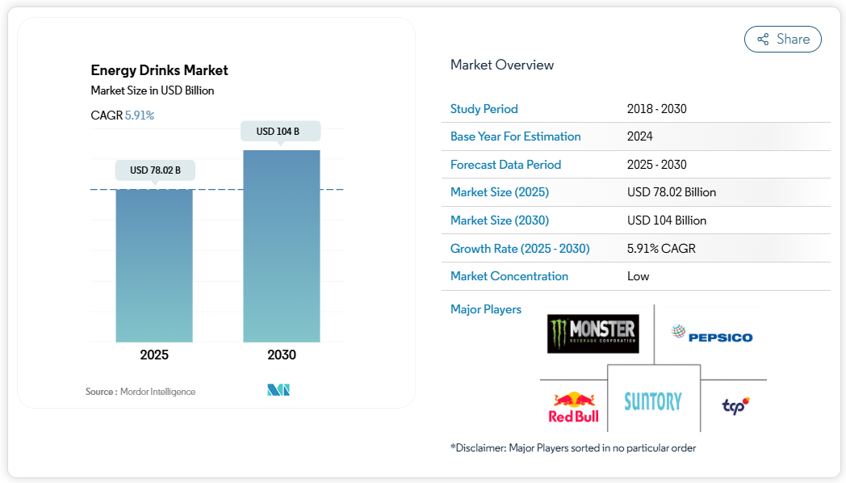This screenshot has height=483, width=846.
Task: Click the share icon glyph
Action: click(763, 39)
